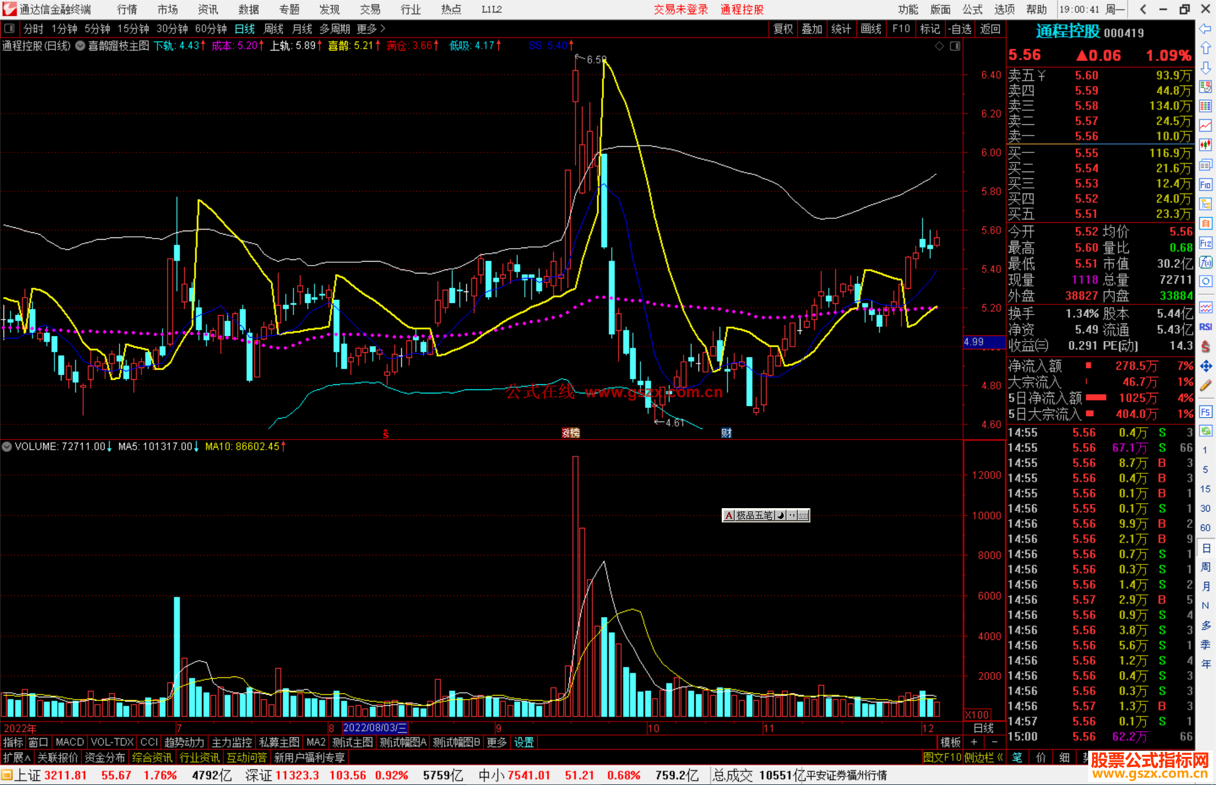Click the RSI indicator sidebar icon
1216x785 pixels.
pyautogui.click(x=1205, y=327)
